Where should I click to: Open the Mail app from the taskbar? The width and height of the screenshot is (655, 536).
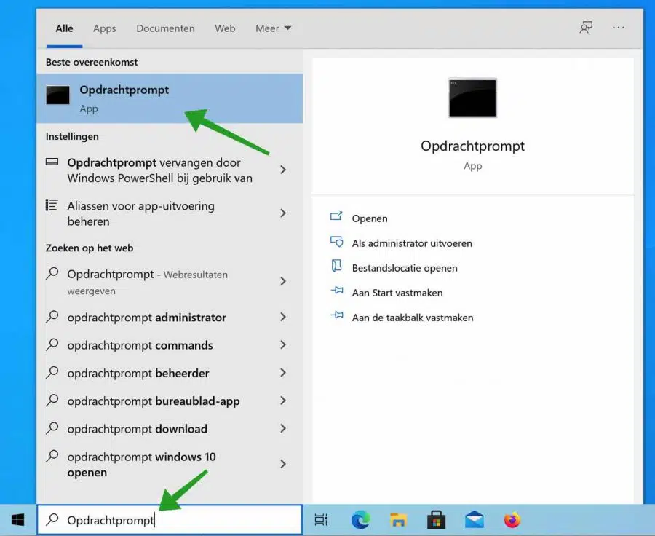[x=474, y=520]
